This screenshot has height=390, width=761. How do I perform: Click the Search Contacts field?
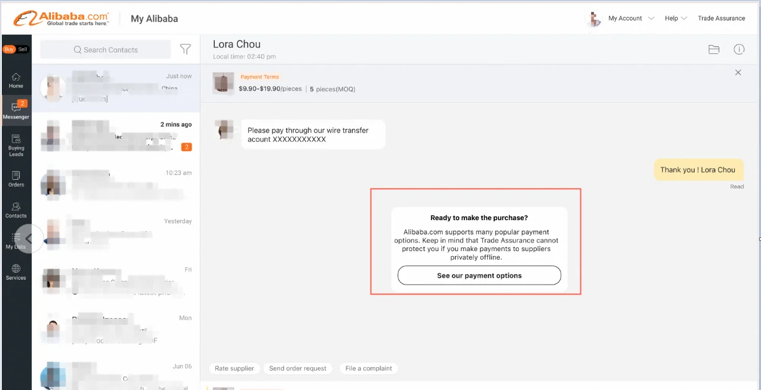click(x=106, y=50)
